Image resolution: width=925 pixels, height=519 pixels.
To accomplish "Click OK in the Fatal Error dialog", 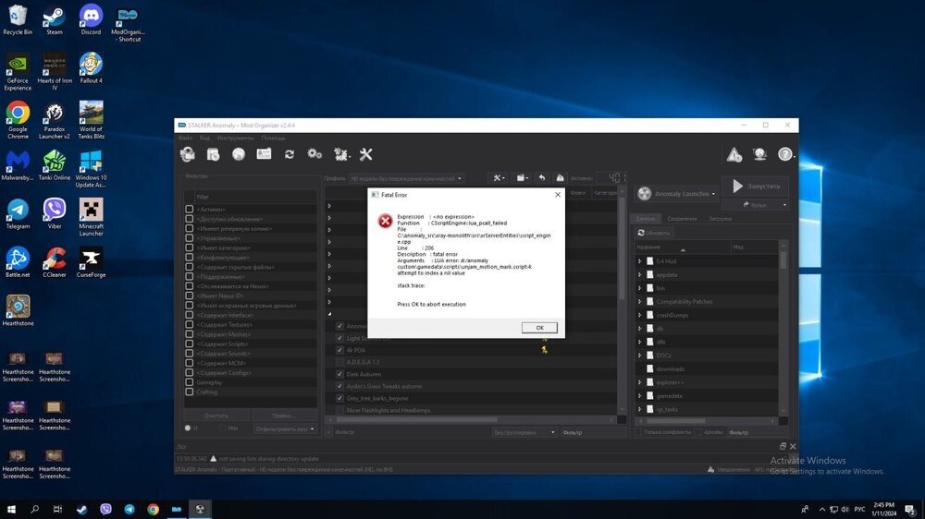I will (538, 328).
